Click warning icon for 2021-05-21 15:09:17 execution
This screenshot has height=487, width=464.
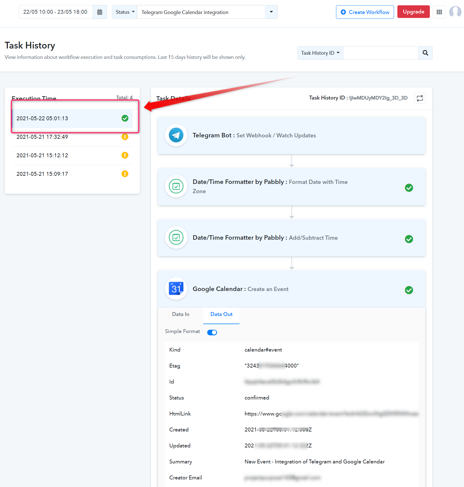point(125,174)
